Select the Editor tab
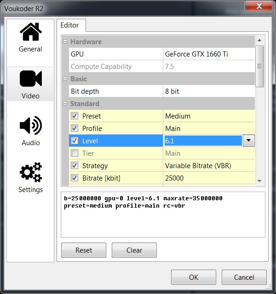The height and width of the screenshot is (294, 276). 71,25
